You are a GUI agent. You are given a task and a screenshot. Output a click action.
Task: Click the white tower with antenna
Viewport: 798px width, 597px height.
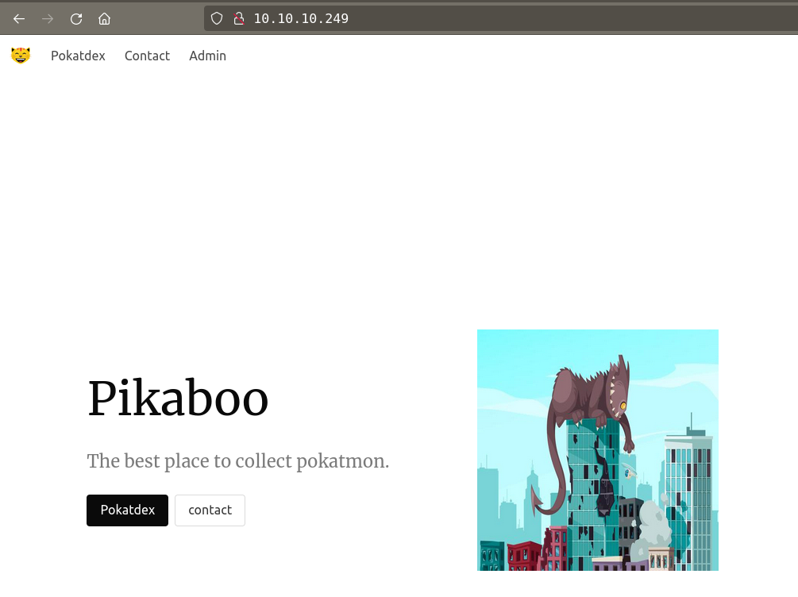(x=688, y=476)
